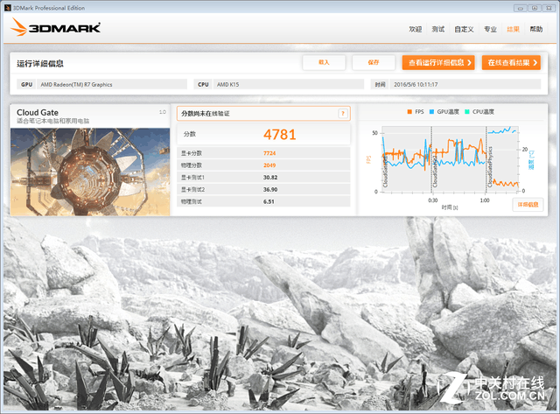The height and width of the screenshot is (414, 560).
Task: Click the Cloud Gate preview thumbnail
Action: (90, 172)
